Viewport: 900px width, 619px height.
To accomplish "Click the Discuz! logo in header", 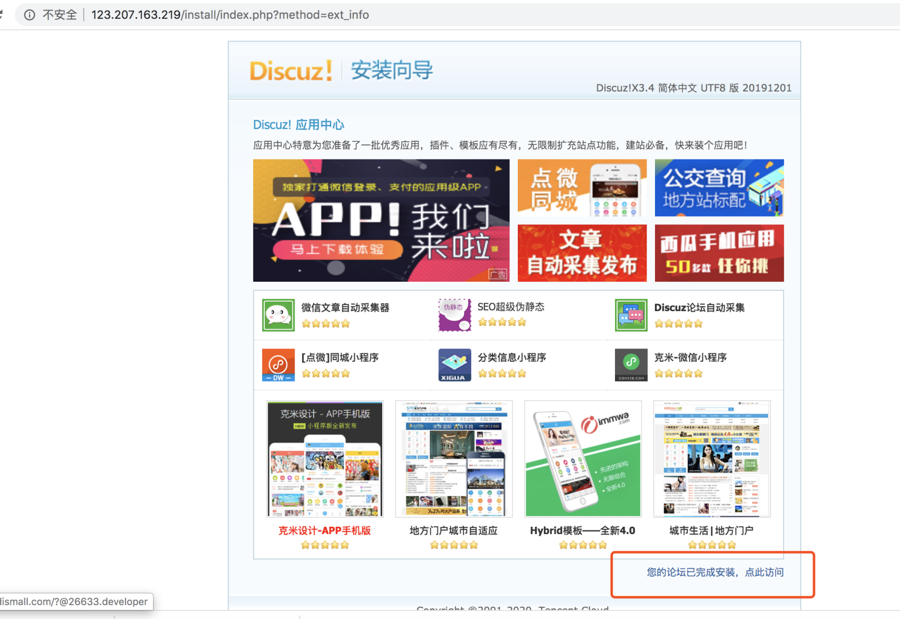I will [291, 71].
